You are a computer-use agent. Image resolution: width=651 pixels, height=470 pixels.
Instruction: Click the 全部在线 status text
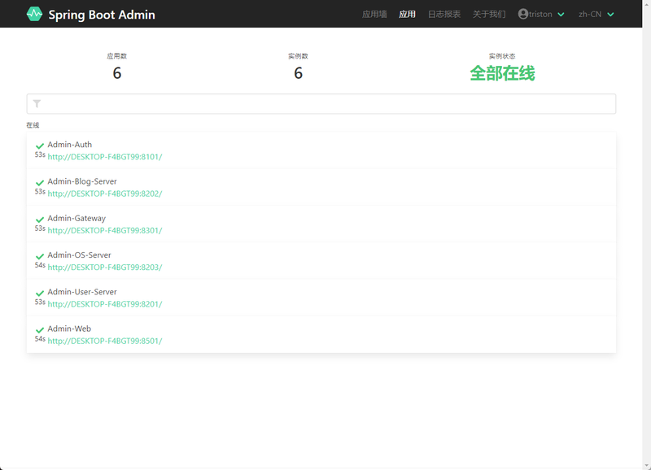(502, 73)
